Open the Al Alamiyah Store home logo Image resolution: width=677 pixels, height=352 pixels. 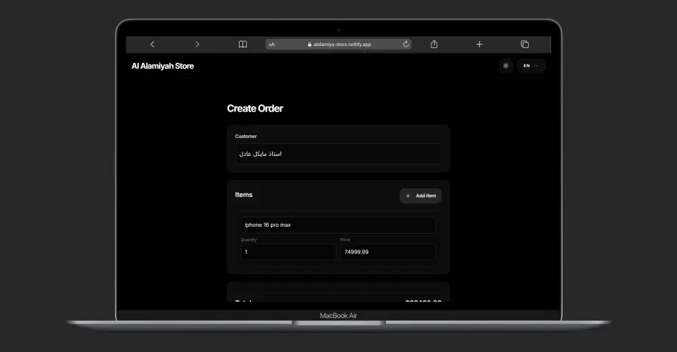coord(162,66)
